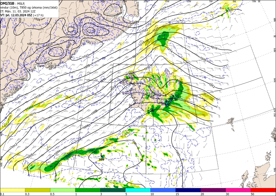Image resolution: width=276 pixels, height=196 pixels.
Task: Click the "15" legend scale value
Action: pos(177,194)
